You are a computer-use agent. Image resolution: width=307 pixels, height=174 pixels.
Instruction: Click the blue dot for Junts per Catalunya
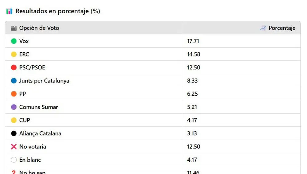[x=14, y=81]
